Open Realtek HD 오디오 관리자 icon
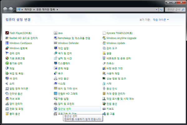This screenshot has height=125, width=187. click(x=7, y=38)
